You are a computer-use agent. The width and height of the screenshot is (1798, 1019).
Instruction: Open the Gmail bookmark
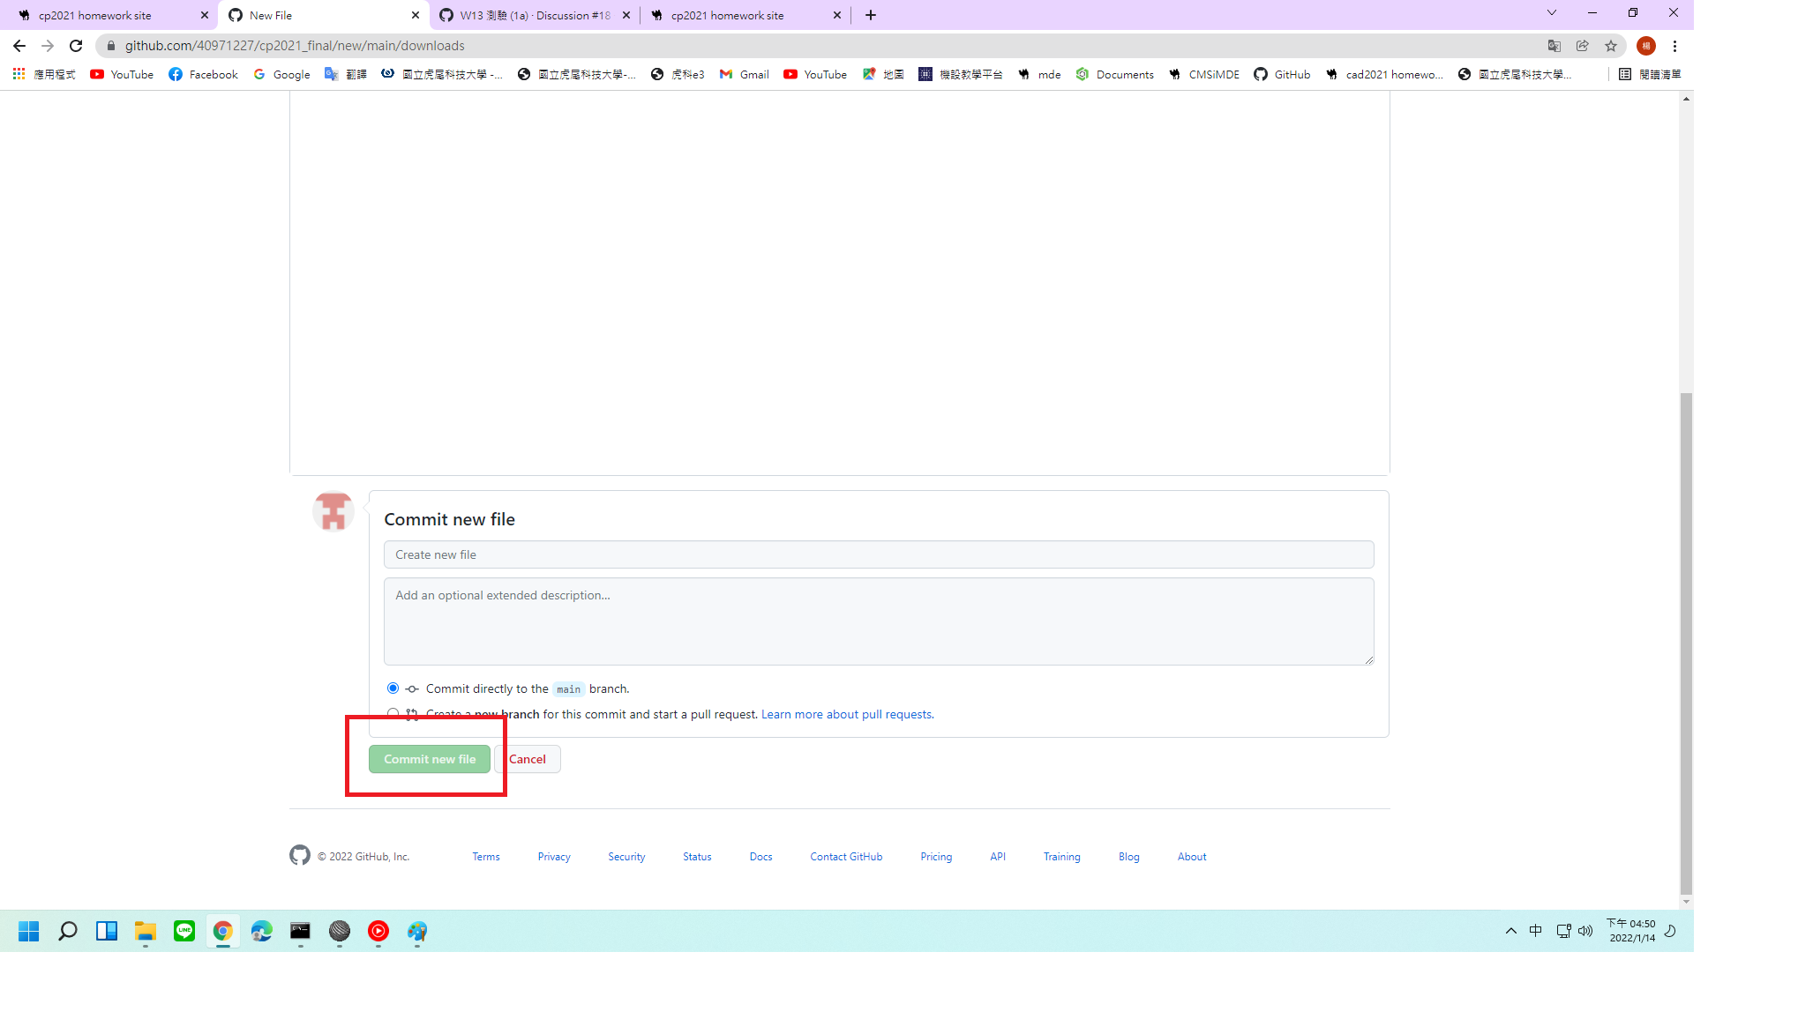click(744, 74)
